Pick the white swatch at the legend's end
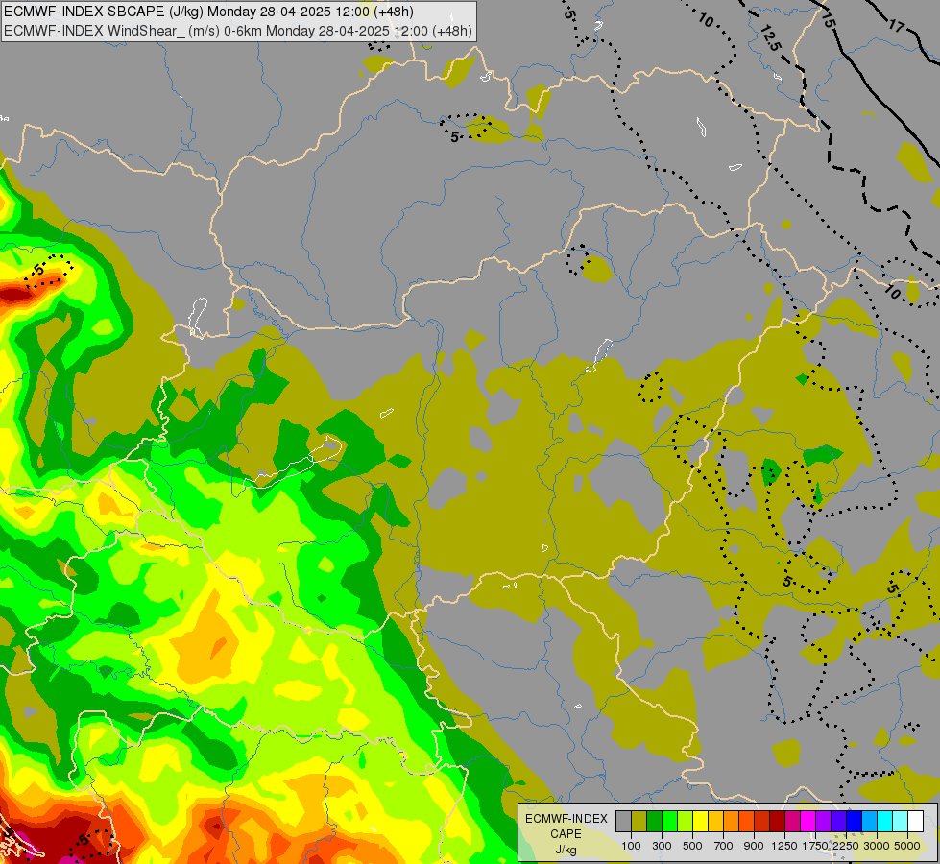This screenshot has width=940, height=864. point(916,821)
